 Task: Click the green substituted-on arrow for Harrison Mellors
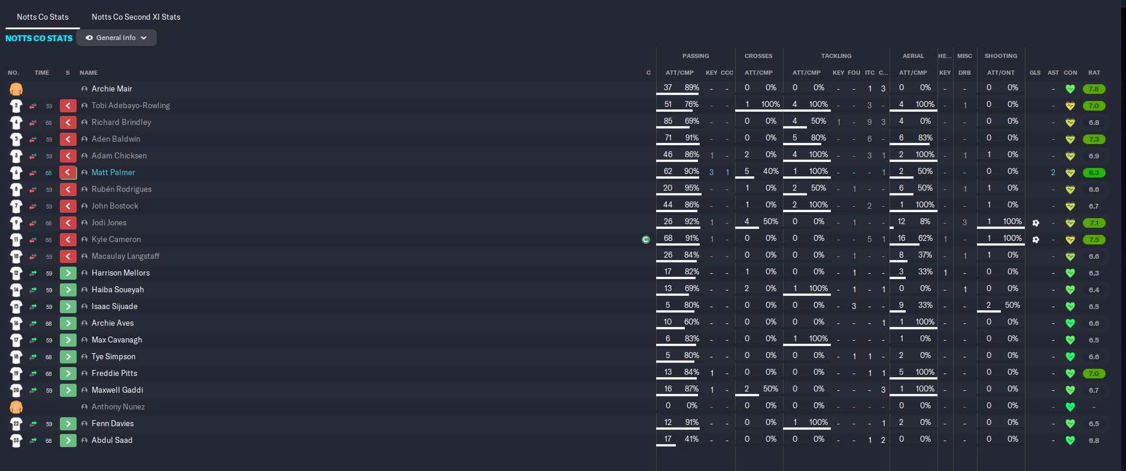click(68, 273)
